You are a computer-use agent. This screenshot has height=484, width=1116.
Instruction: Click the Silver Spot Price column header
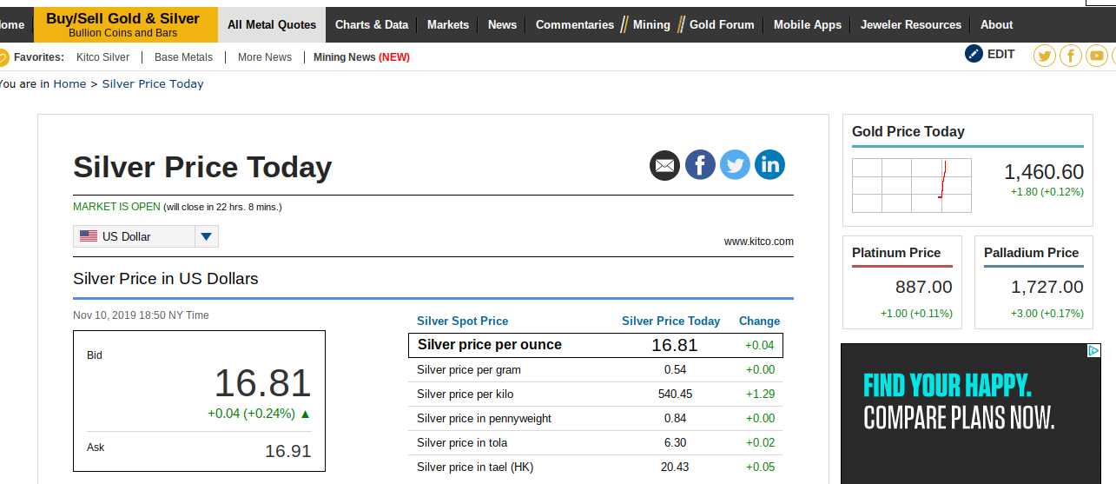(x=463, y=322)
